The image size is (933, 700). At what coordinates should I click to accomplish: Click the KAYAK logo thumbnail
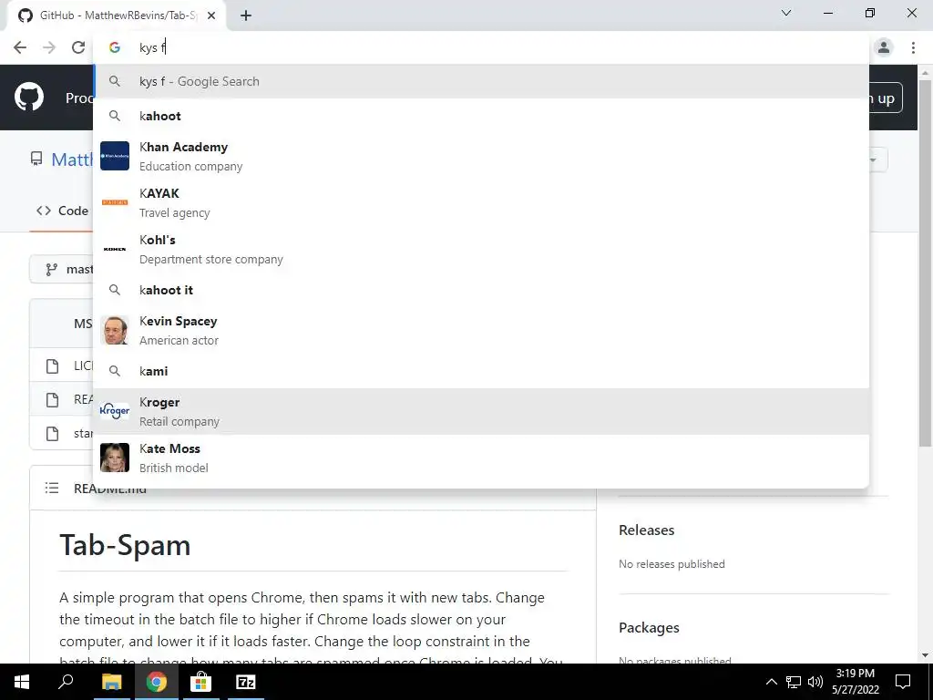pos(115,202)
